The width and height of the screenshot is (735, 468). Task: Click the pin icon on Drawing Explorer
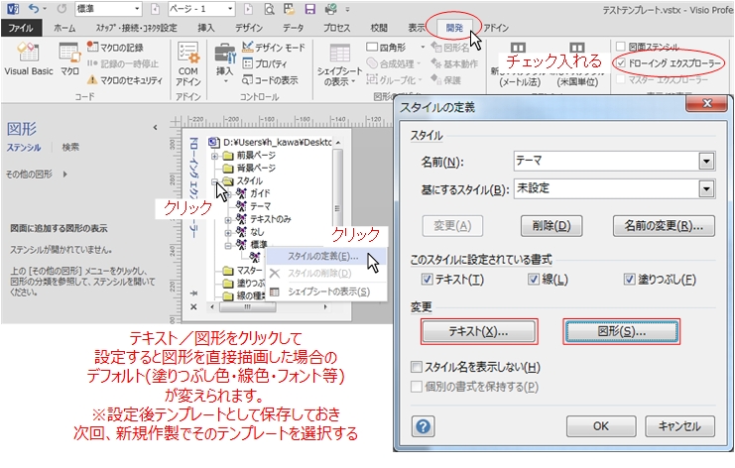point(193,293)
